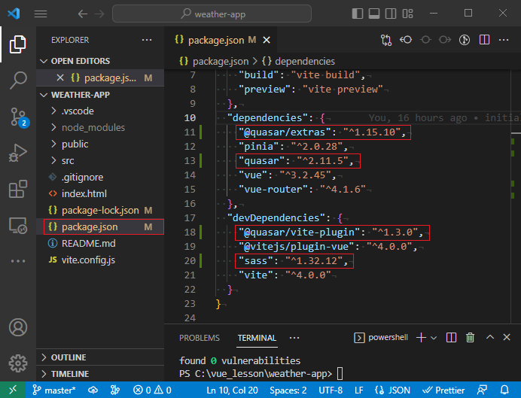This screenshot has height=398, width=521.
Task: Expand the Outline section
Action: pyautogui.click(x=100, y=357)
